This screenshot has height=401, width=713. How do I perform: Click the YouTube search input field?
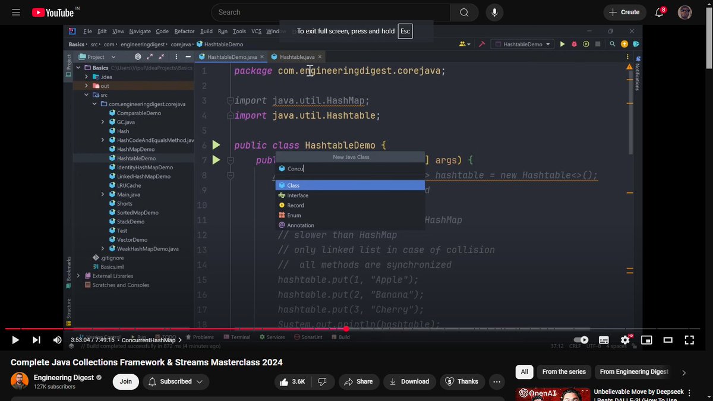tap(330, 12)
